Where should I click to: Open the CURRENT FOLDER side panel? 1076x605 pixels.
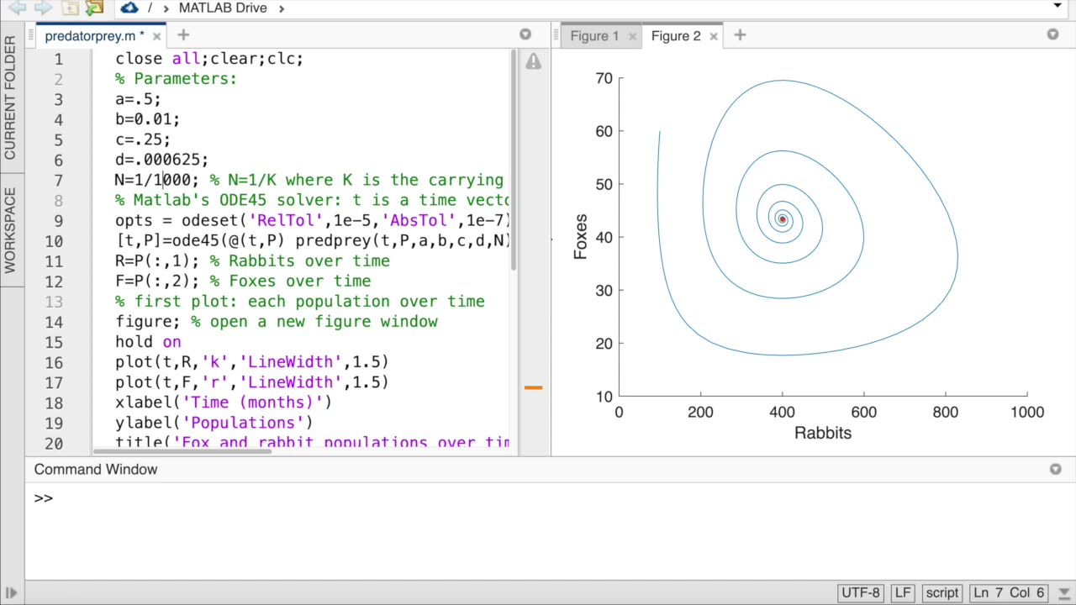click(10, 98)
